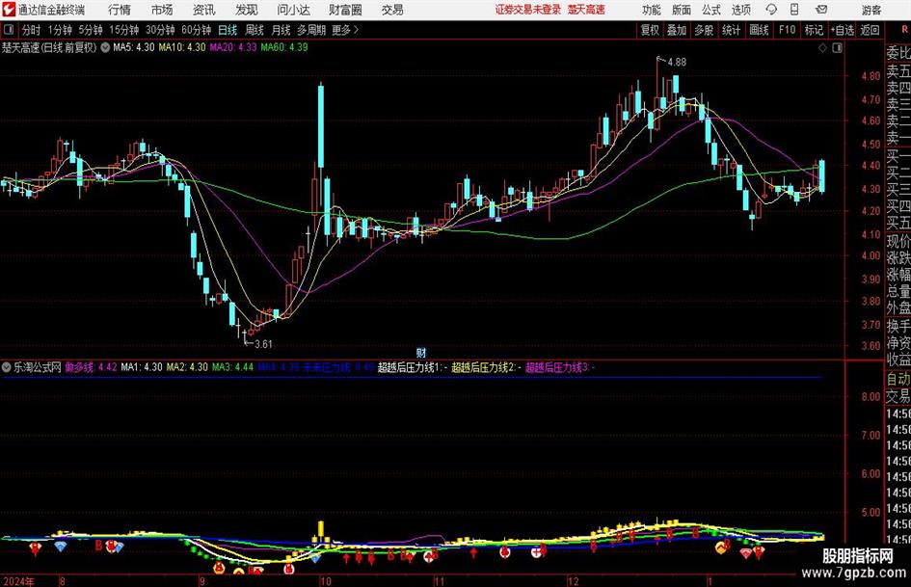Switch to the 月线 monthly tab
The image size is (911, 587).
click(281, 30)
